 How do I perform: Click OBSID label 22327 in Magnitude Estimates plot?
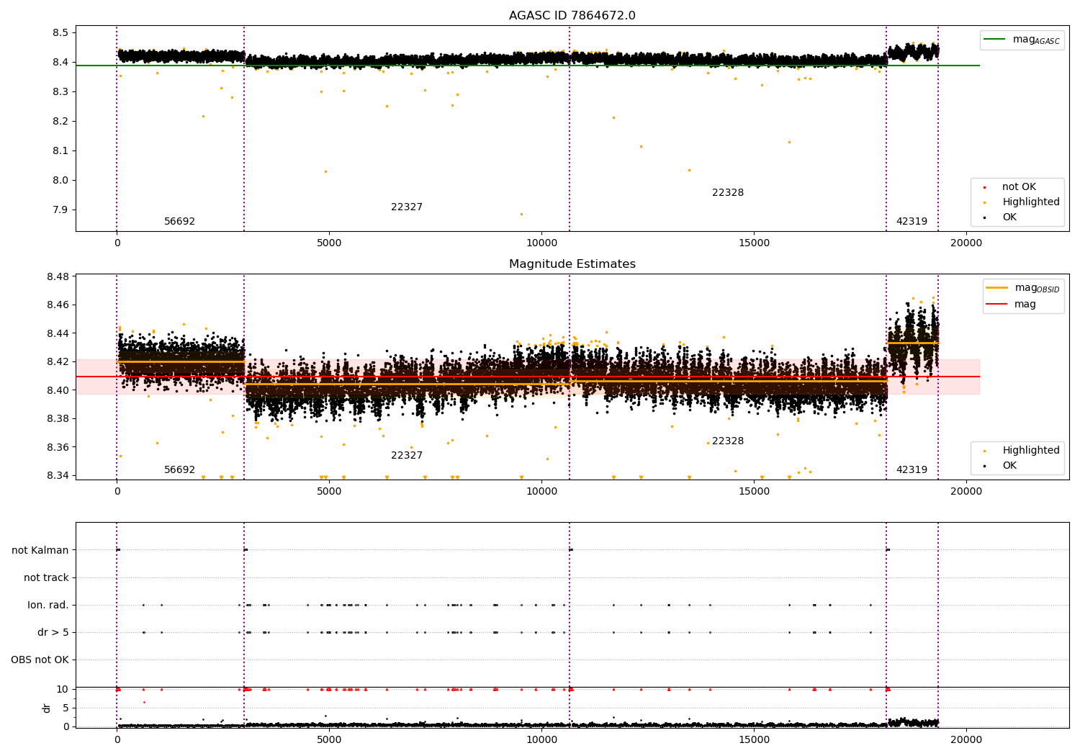(407, 456)
